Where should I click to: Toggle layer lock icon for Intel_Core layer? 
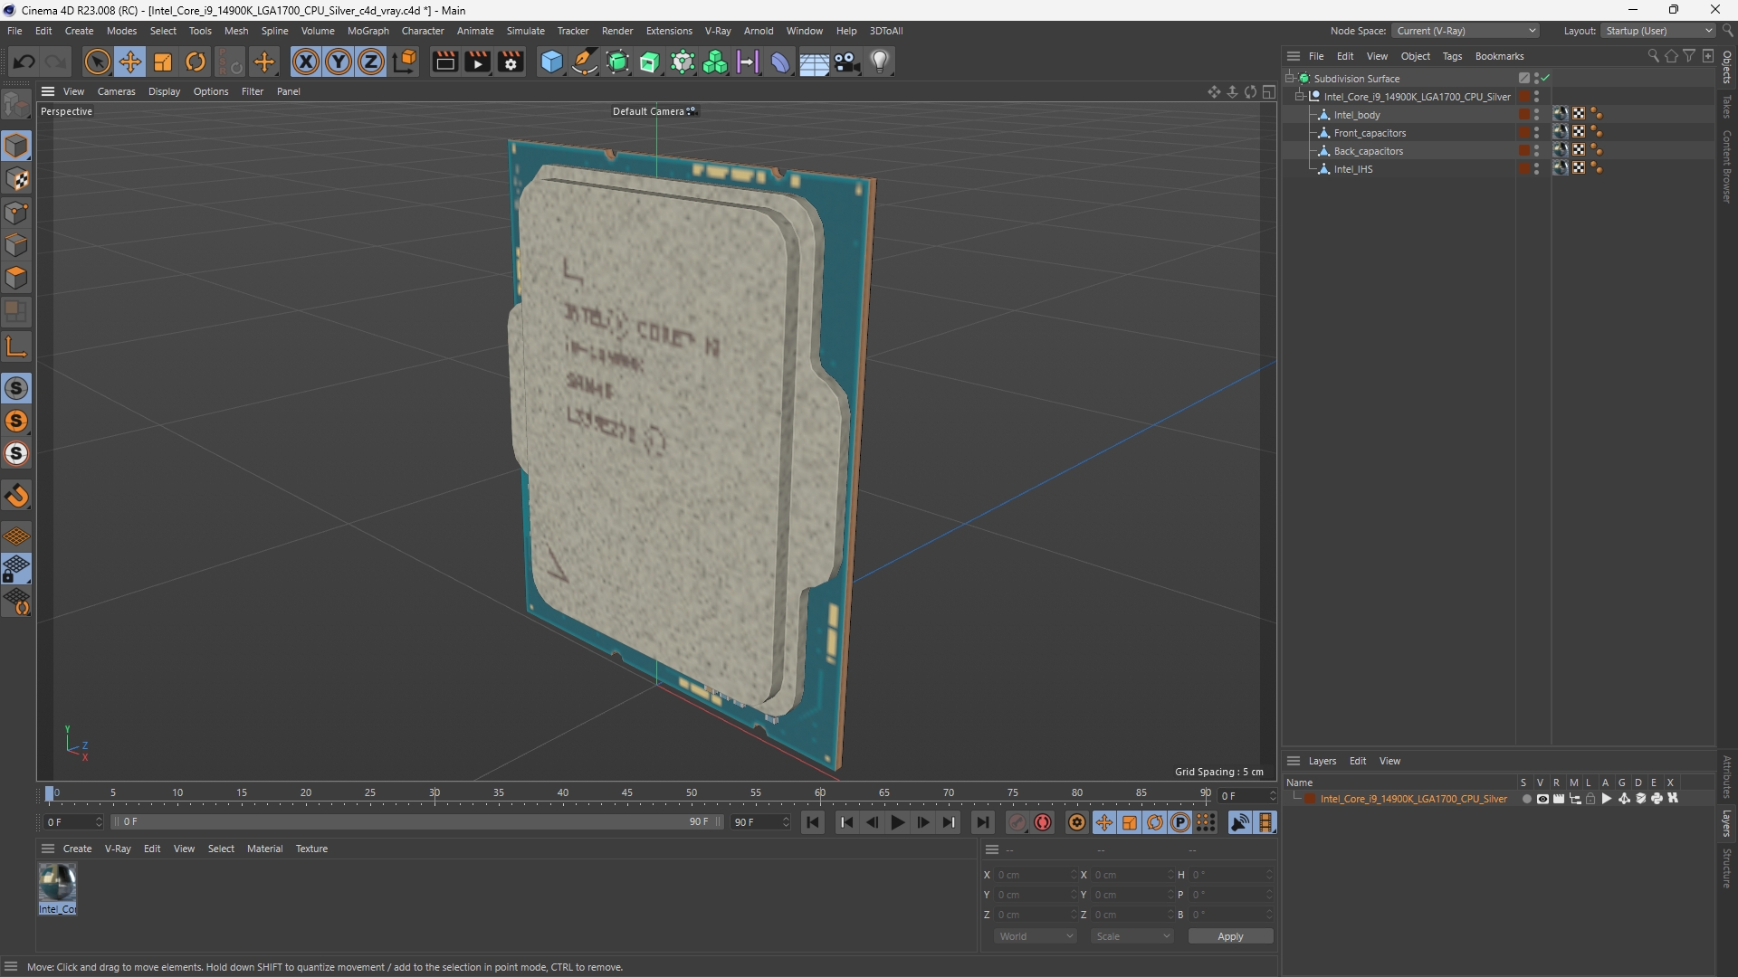pos(1590,799)
